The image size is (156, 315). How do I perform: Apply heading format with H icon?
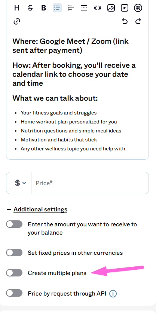(x=17, y=8)
